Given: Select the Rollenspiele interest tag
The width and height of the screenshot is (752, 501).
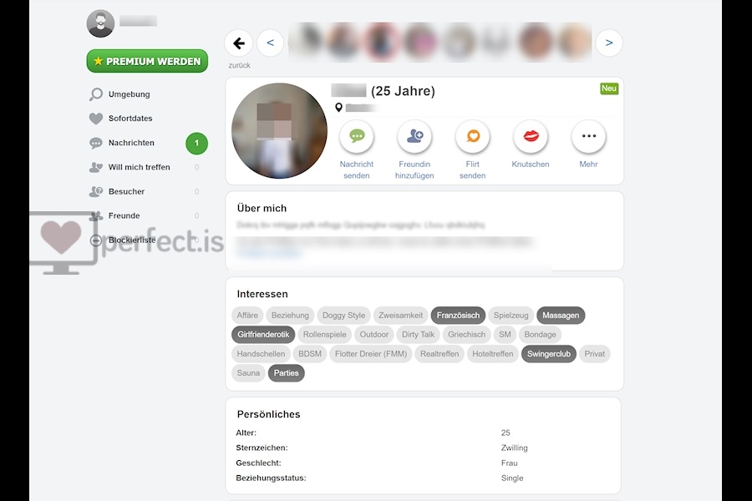Looking at the screenshot, I should click(325, 335).
